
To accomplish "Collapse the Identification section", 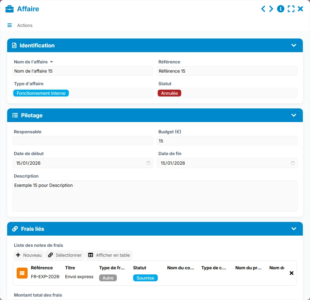I will 294,45.
